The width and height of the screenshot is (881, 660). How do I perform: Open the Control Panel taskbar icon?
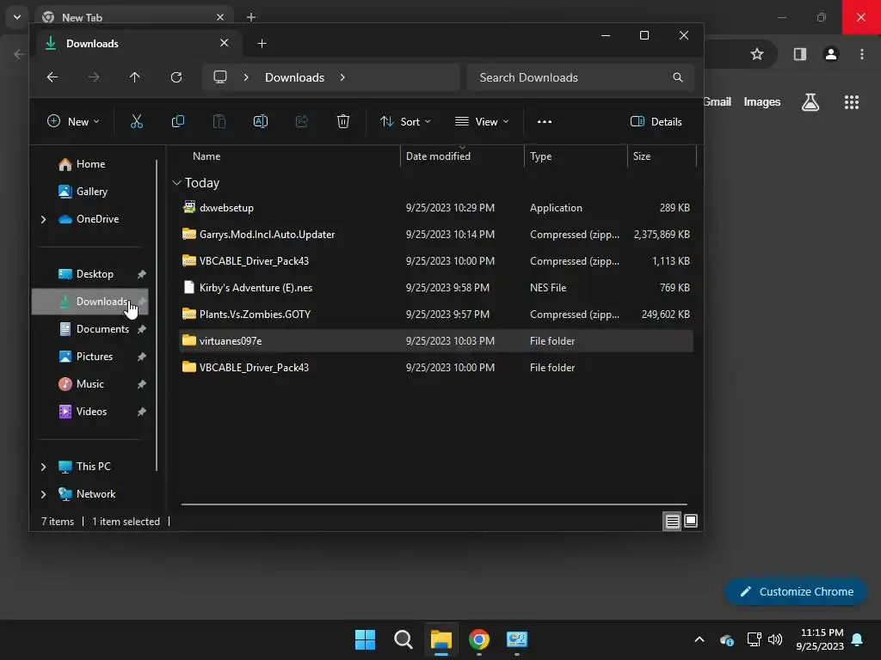click(517, 639)
